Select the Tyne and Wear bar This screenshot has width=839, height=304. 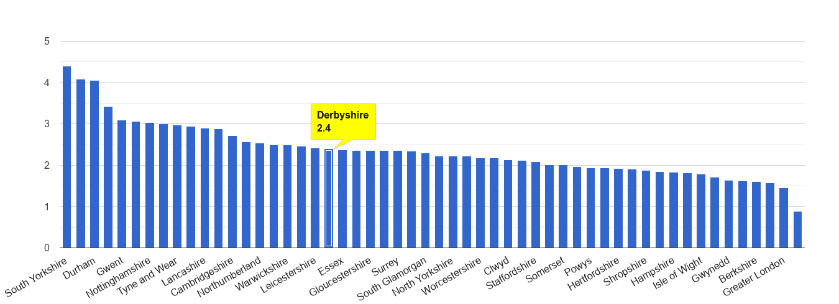click(x=177, y=187)
